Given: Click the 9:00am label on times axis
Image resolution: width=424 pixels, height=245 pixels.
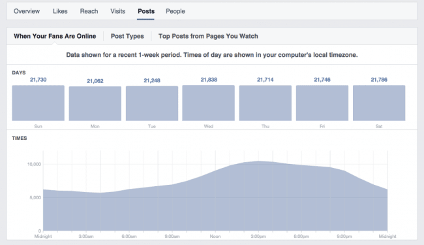Looking at the screenshot, I should [x=172, y=237].
